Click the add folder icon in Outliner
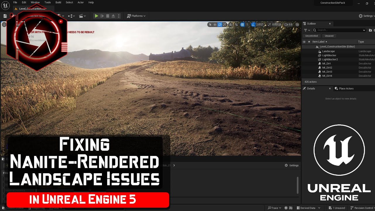This screenshot has width=375, height=211. (x=370, y=30)
